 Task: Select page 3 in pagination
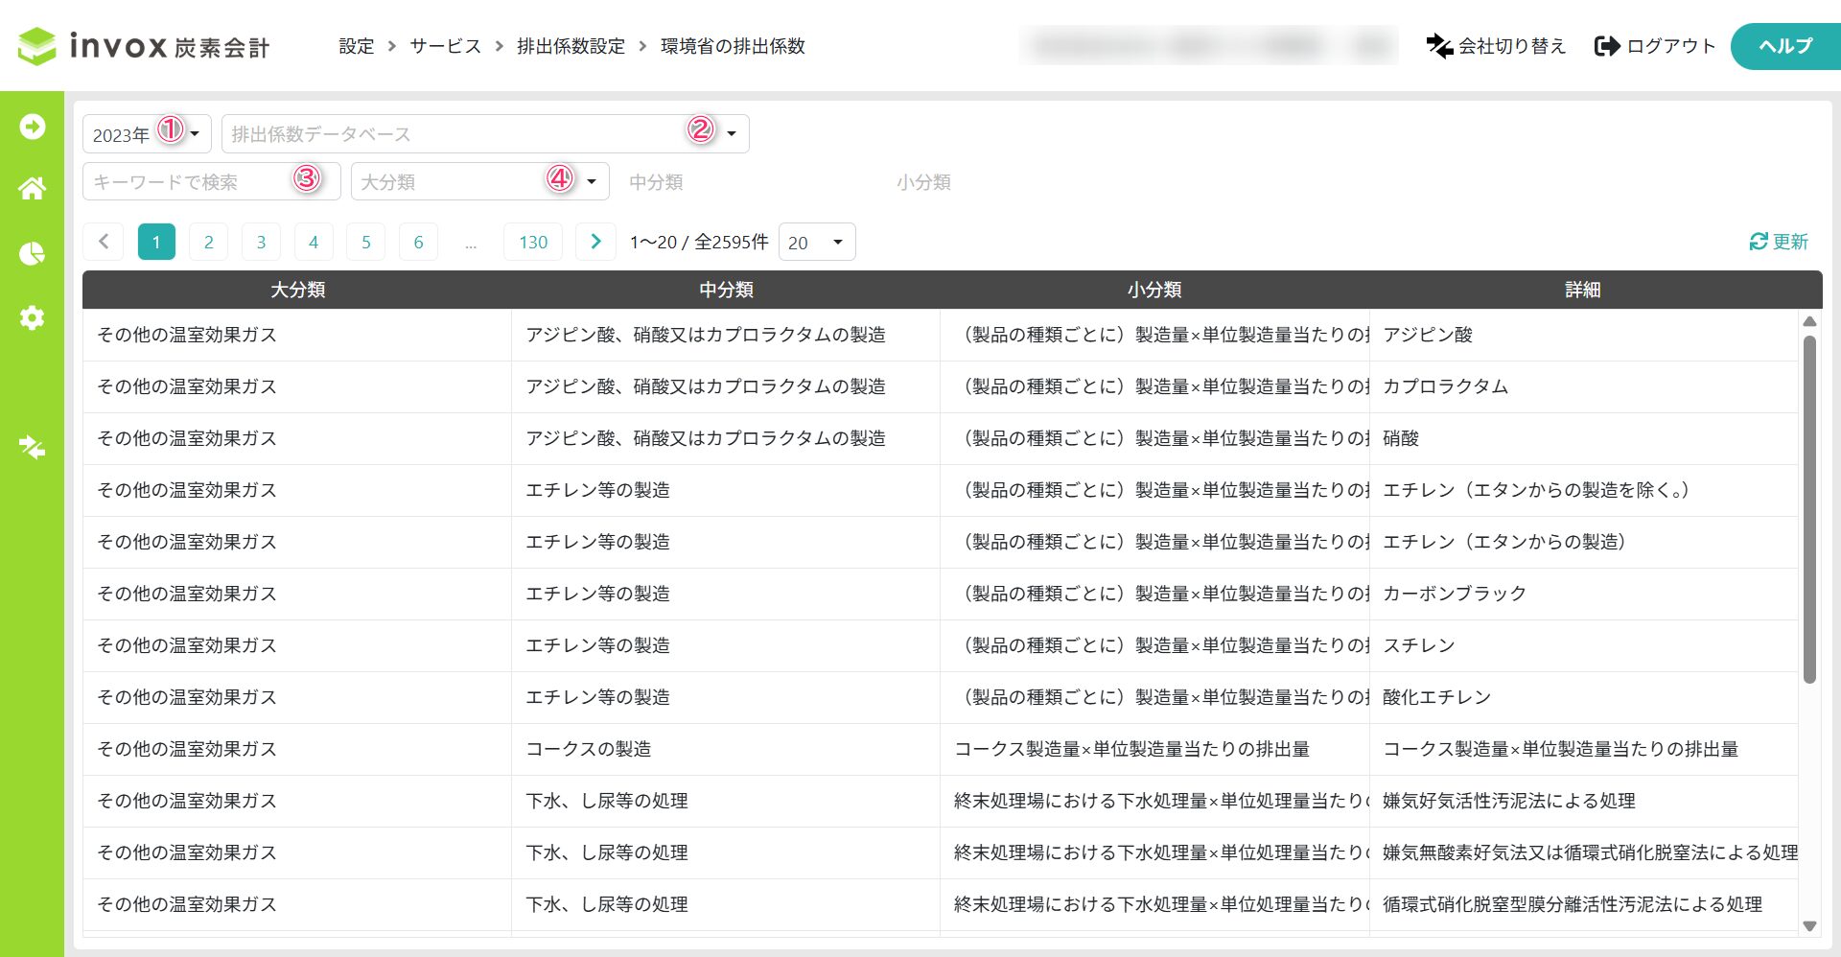[x=261, y=242]
